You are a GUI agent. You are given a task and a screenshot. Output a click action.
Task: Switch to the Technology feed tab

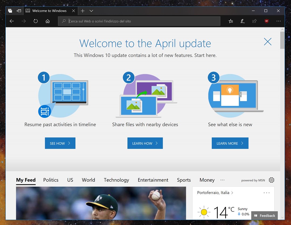[x=116, y=180]
